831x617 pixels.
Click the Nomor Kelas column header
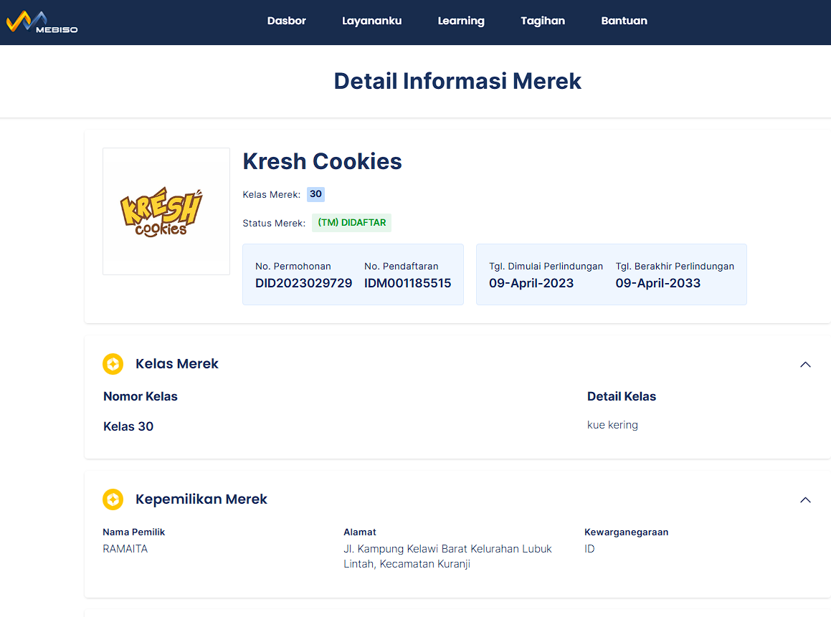(141, 396)
